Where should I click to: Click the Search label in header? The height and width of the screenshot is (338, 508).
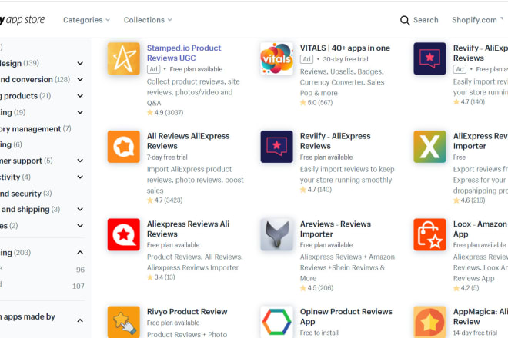pos(426,20)
